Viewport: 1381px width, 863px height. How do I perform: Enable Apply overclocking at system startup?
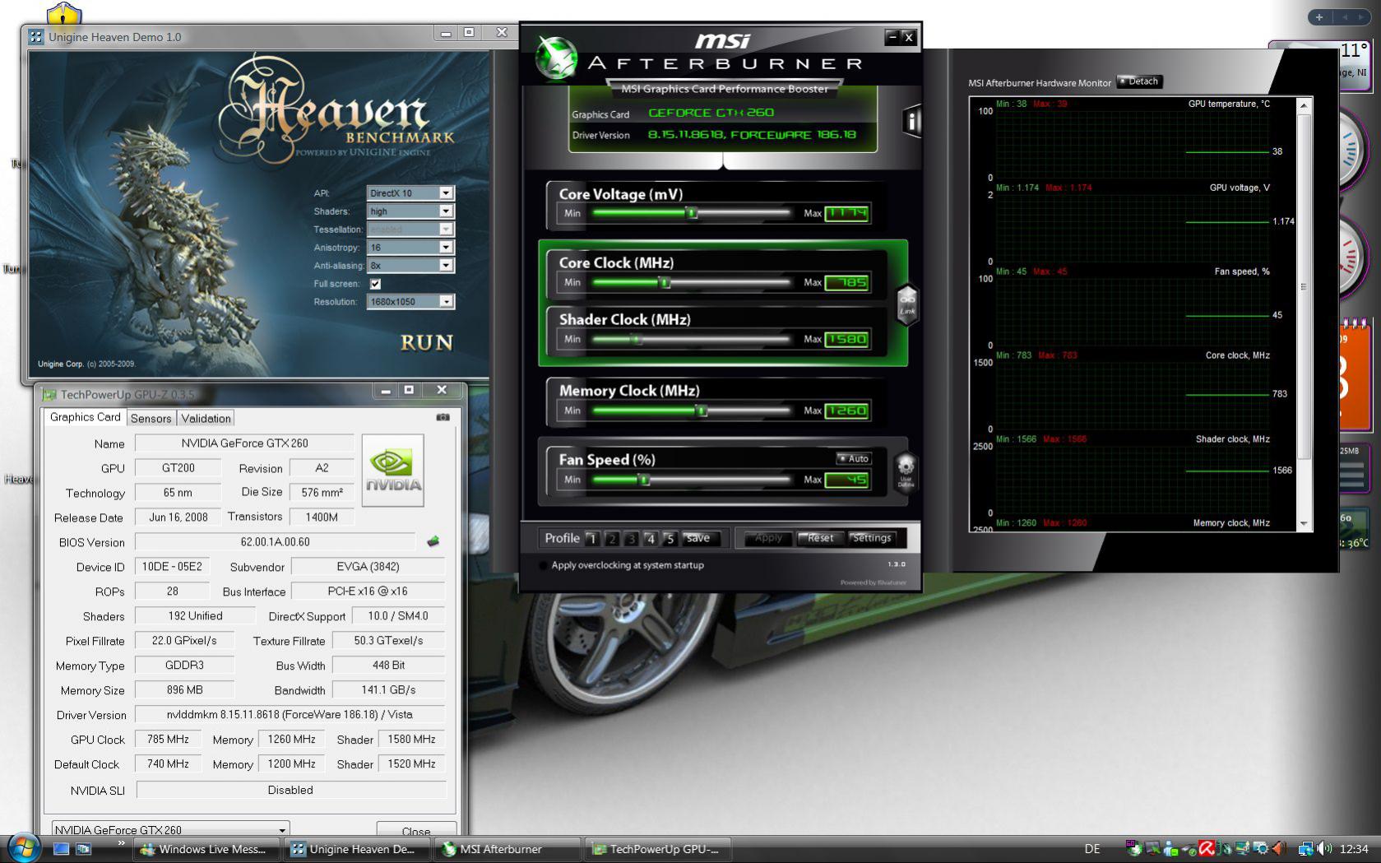tap(543, 565)
